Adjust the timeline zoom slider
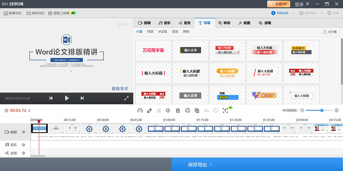This screenshot has height=171, width=343. tap(322, 110)
